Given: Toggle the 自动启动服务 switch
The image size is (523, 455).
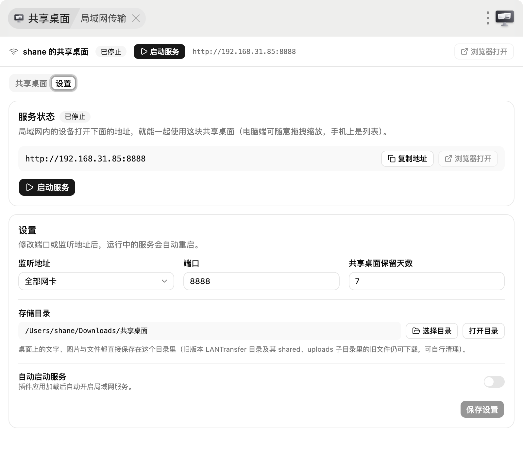Looking at the screenshot, I should click(494, 382).
